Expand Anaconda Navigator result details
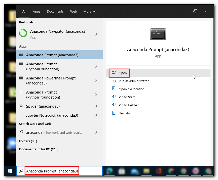This screenshot has height=180, width=218. tap(96, 34)
